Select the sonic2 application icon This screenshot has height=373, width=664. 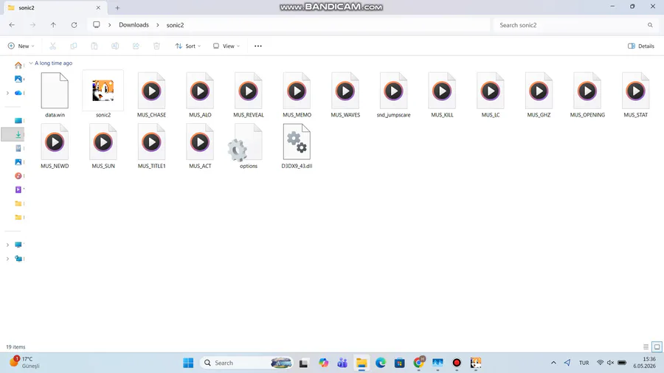[x=103, y=95]
